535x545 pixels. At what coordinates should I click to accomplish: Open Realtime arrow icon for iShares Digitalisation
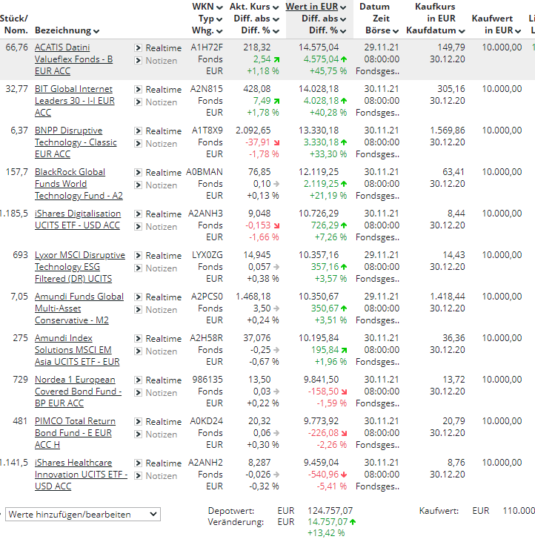pos(138,214)
